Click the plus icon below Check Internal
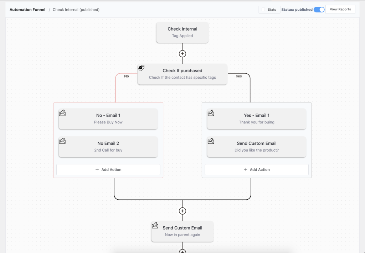The width and height of the screenshot is (365, 253). [182, 53]
